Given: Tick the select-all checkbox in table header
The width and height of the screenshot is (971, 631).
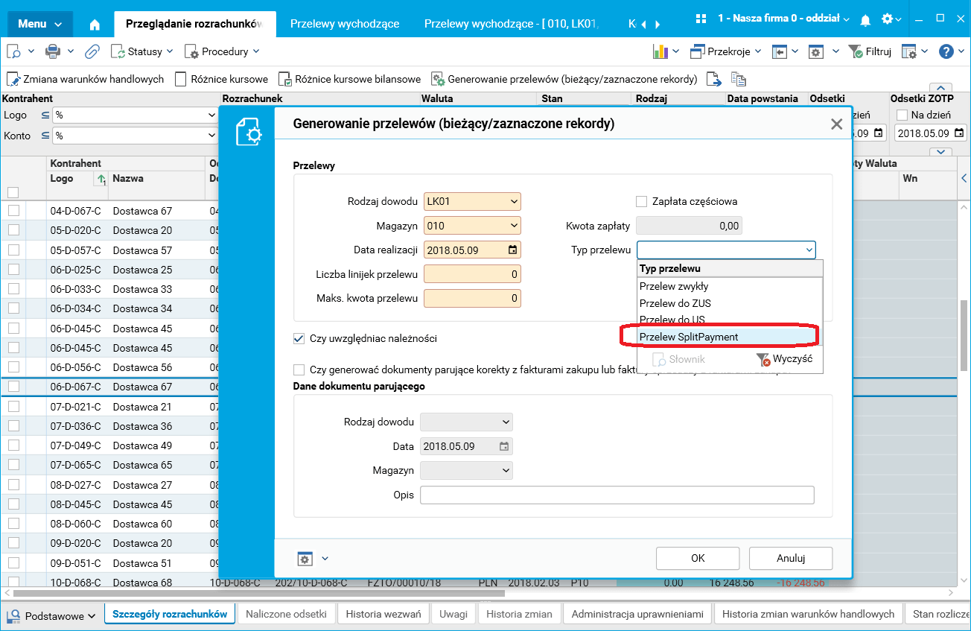Looking at the screenshot, I should (x=13, y=191).
